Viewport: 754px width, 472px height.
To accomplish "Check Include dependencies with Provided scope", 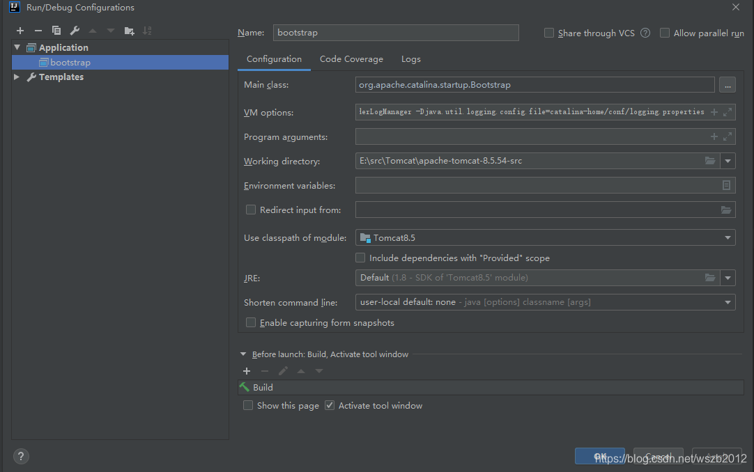I will tap(360, 258).
